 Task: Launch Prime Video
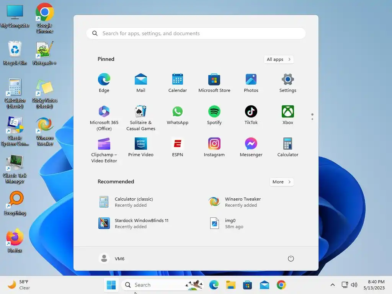tap(141, 147)
